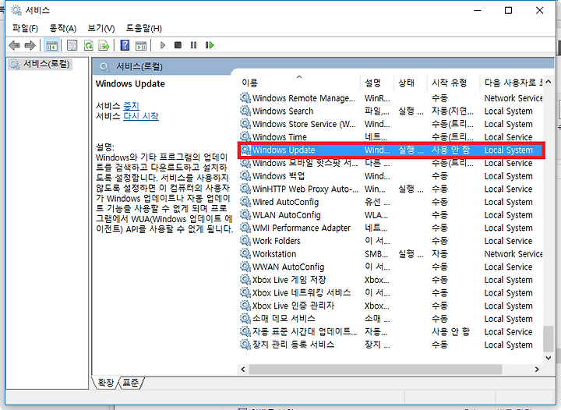561x410 pixels.
Task: Select the 자동 표준 시간대 업데이트 row
Action: [391, 331]
